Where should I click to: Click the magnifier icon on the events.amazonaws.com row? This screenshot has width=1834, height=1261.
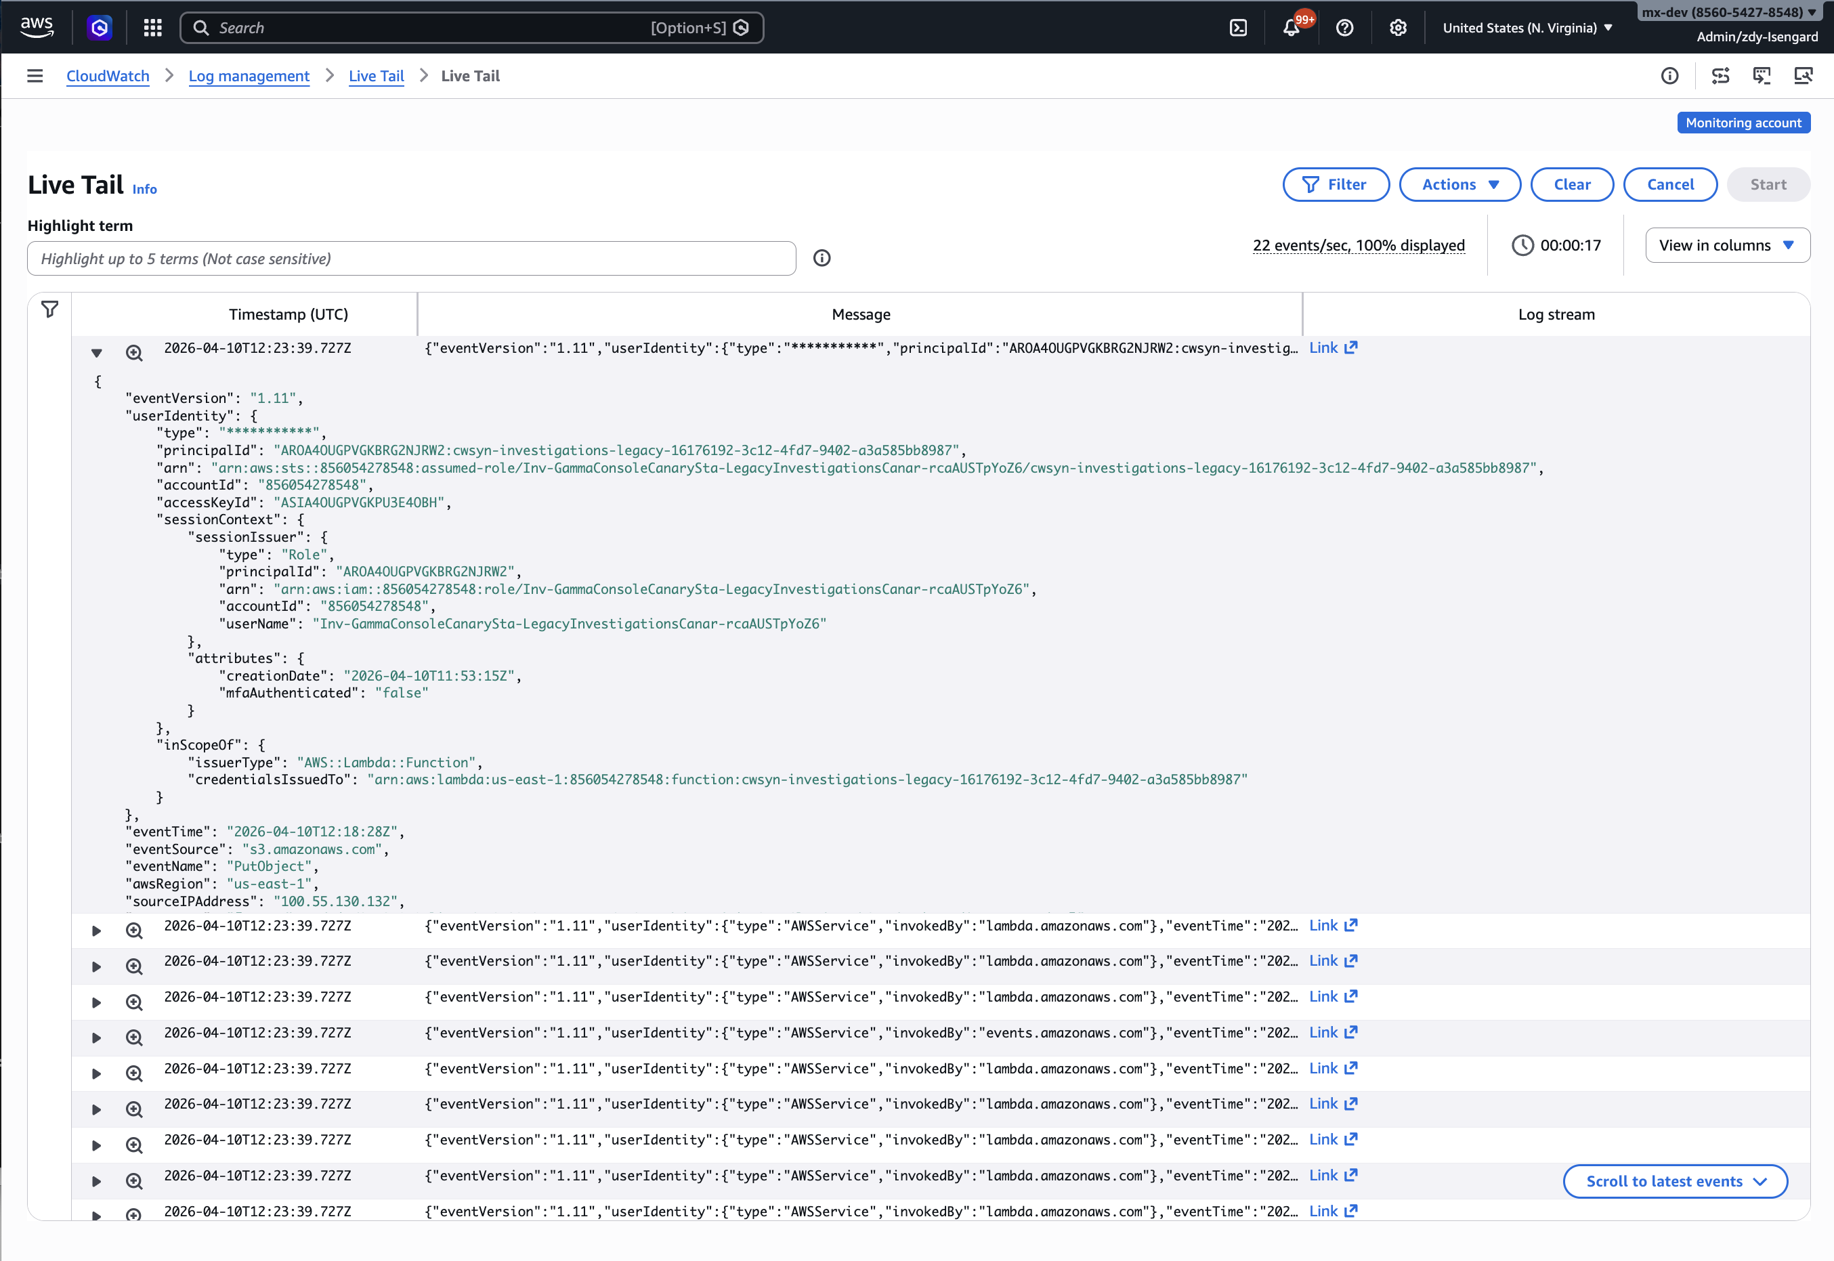(134, 1038)
